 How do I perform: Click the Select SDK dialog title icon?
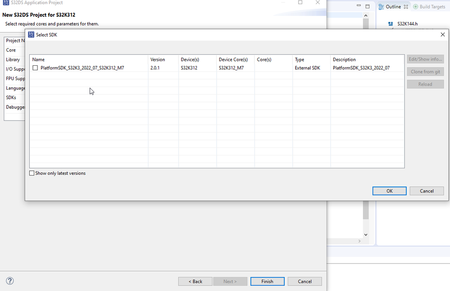31,35
